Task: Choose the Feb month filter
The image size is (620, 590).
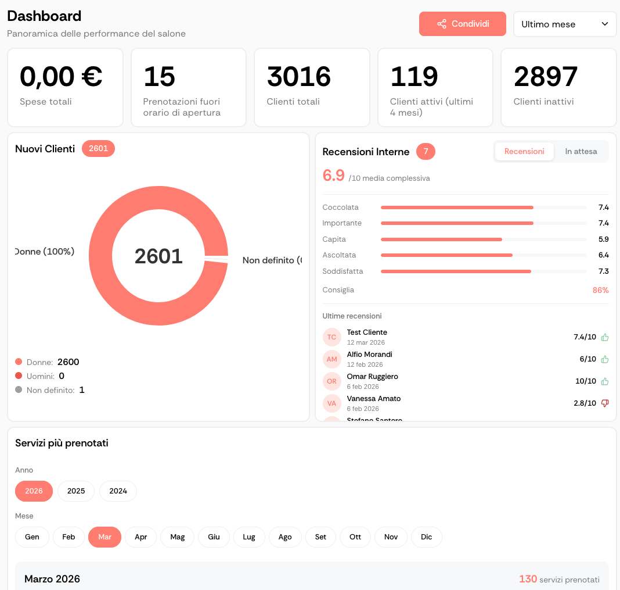Action: (x=69, y=537)
